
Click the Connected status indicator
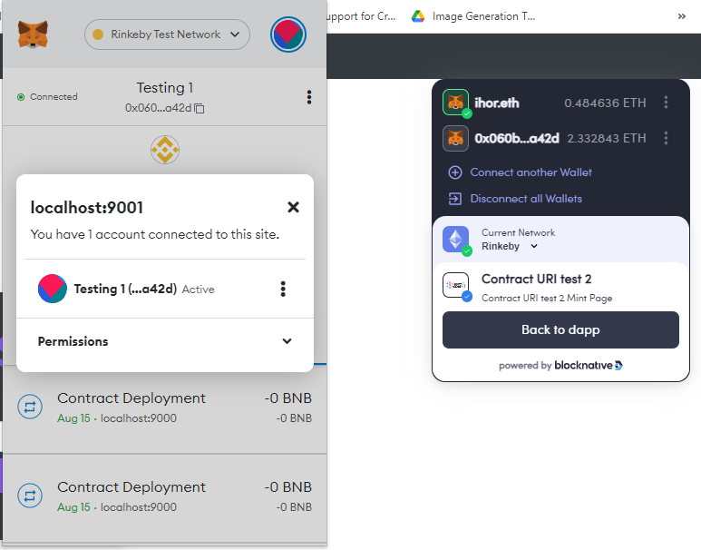click(47, 97)
